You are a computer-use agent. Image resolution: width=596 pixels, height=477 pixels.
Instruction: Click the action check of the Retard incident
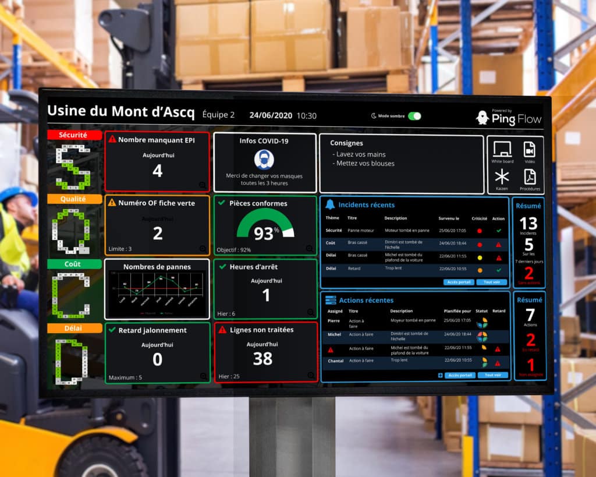click(499, 270)
